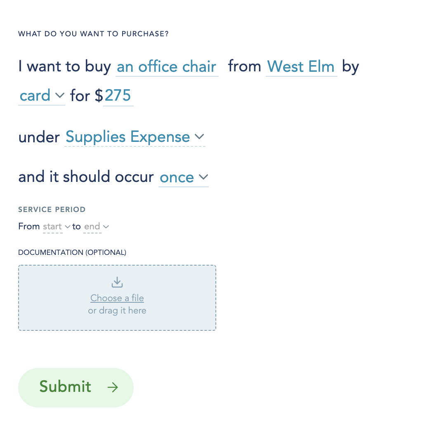
Task: Open the Supplies Expense category dropdown
Action: [135, 137]
